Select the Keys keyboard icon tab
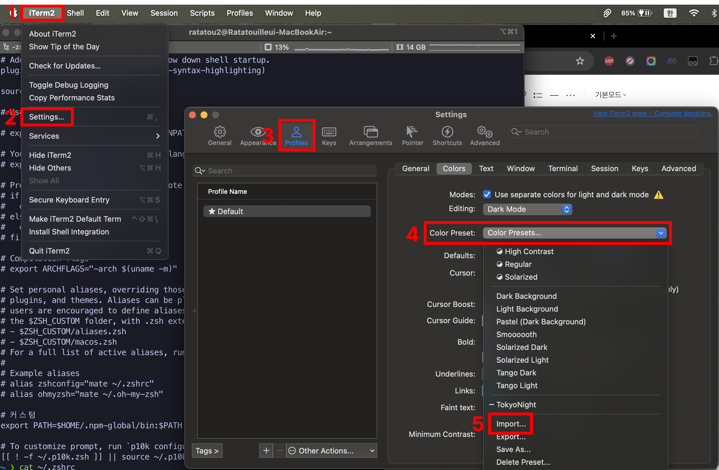This screenshot has height=470, width=719. pyautogui.click(x=329, y=132)
